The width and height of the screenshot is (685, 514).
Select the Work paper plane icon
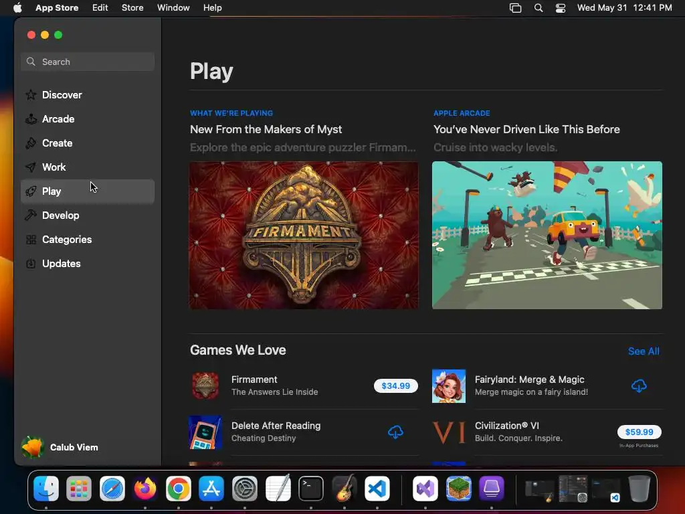(x=31, y=167)
